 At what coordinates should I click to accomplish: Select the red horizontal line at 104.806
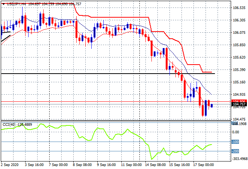click(x=115, y=101)
